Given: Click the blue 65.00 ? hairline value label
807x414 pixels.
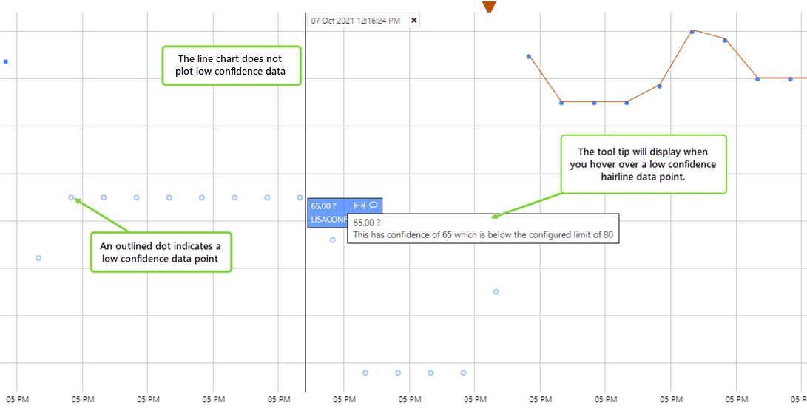Looking at the screenshot, I should point(325,206).
